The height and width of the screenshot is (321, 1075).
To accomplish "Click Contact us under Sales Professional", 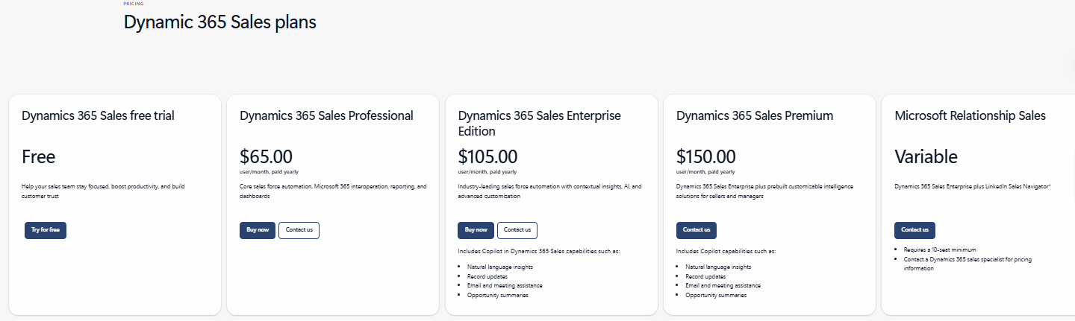I will pyautogui.click(x=299, y=230).
